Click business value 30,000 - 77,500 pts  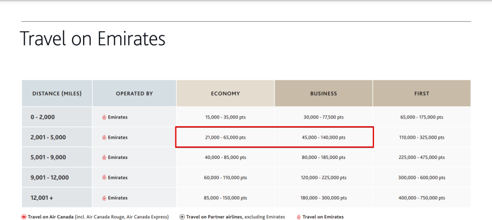point(324,117)
